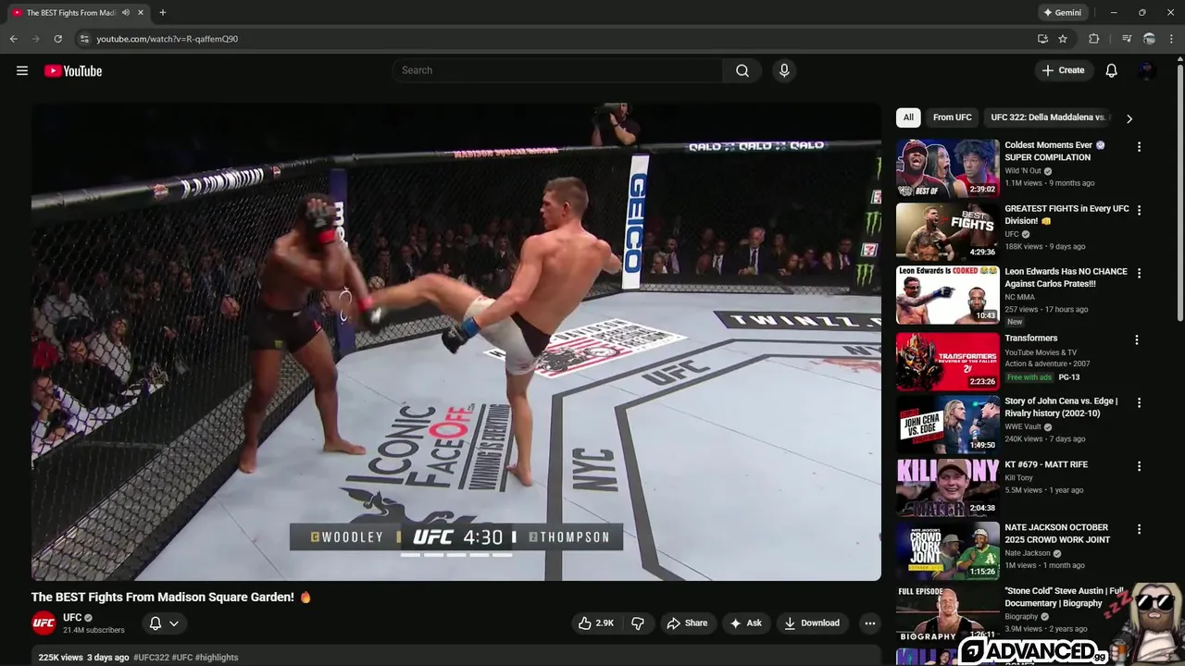Open options for Transformers movie
Screen dimensions: 1185x666
1137,339
